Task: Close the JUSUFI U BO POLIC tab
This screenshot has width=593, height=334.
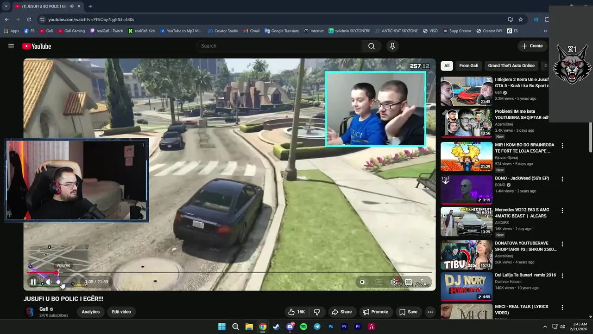Action: [x=79, y=6]
